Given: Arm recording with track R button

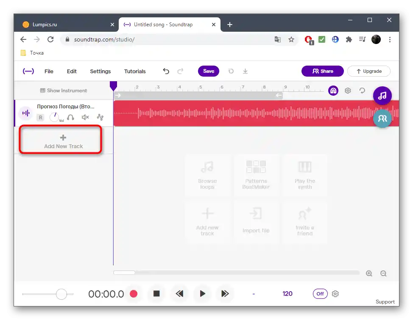Looking at the screenshot, I should pyautogui.click(x=41, y=118).
